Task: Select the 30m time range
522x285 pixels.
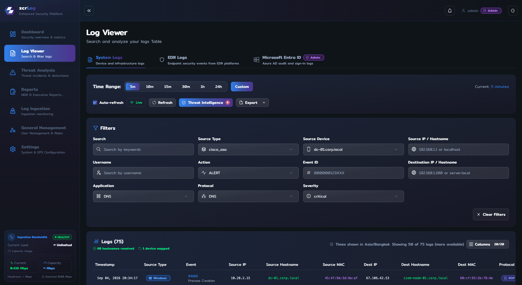Action: pyautogui.click(x=186, y=87)
